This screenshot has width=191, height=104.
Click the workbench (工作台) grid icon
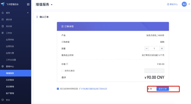point(3,33)
